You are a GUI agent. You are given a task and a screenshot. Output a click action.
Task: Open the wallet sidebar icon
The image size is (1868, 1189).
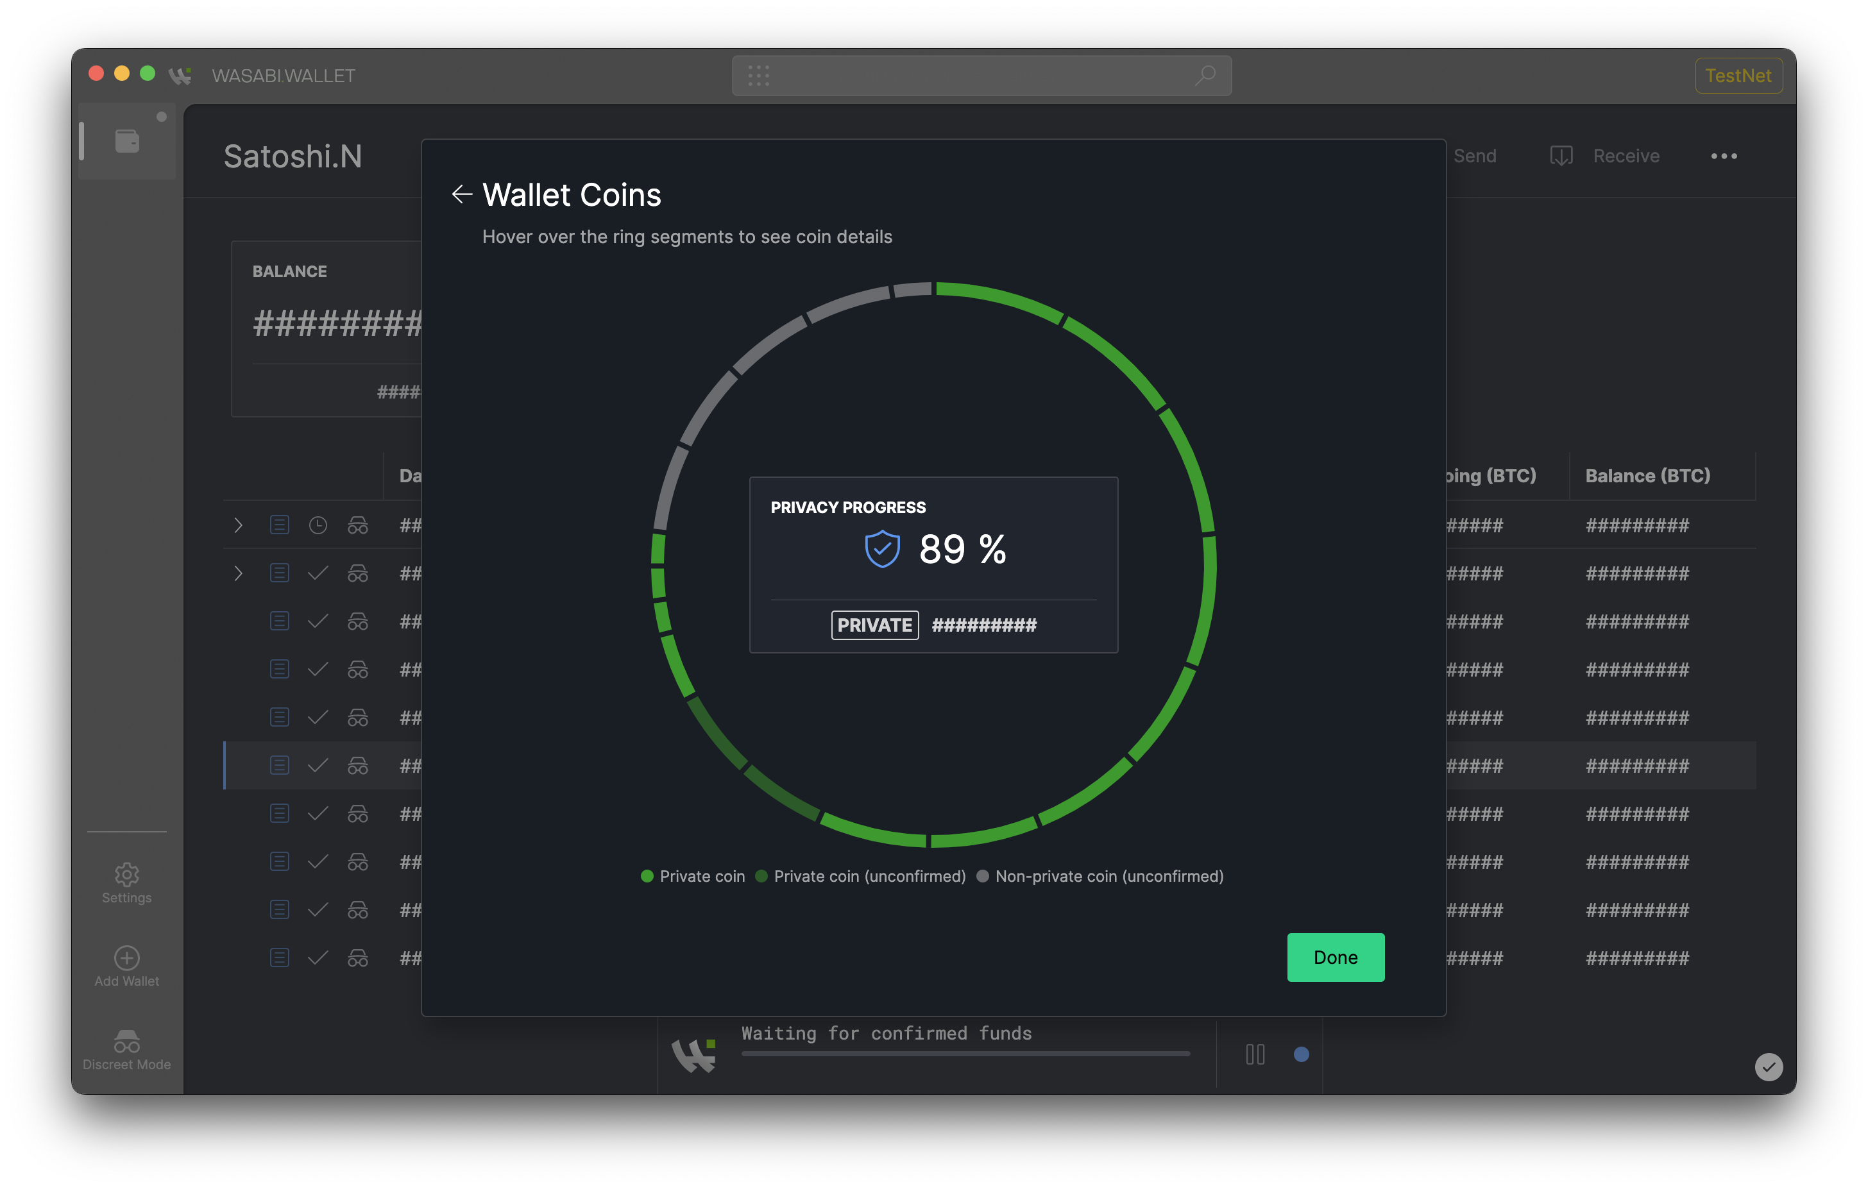coord(126,140)
